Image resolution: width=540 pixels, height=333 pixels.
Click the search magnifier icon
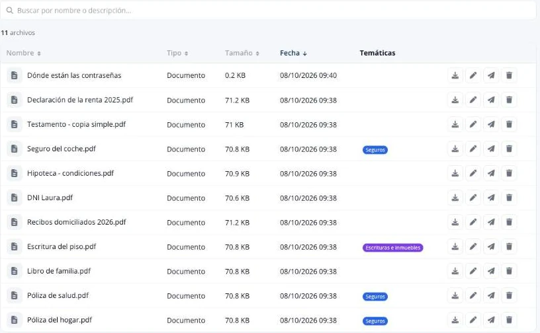[x=10, y=11]
